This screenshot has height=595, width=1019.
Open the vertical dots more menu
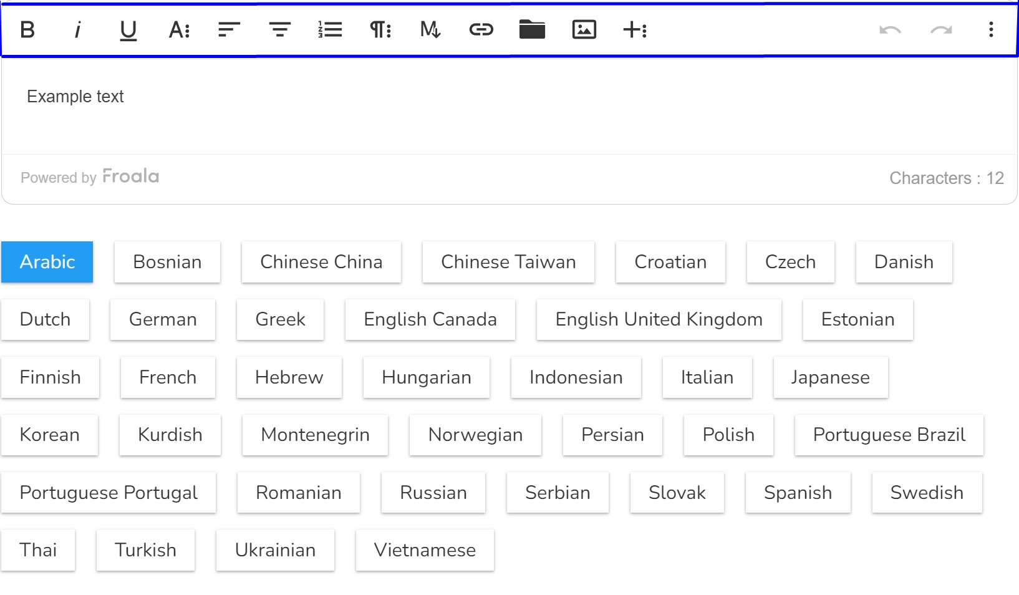pyautogui.click(x=991, y=29)
